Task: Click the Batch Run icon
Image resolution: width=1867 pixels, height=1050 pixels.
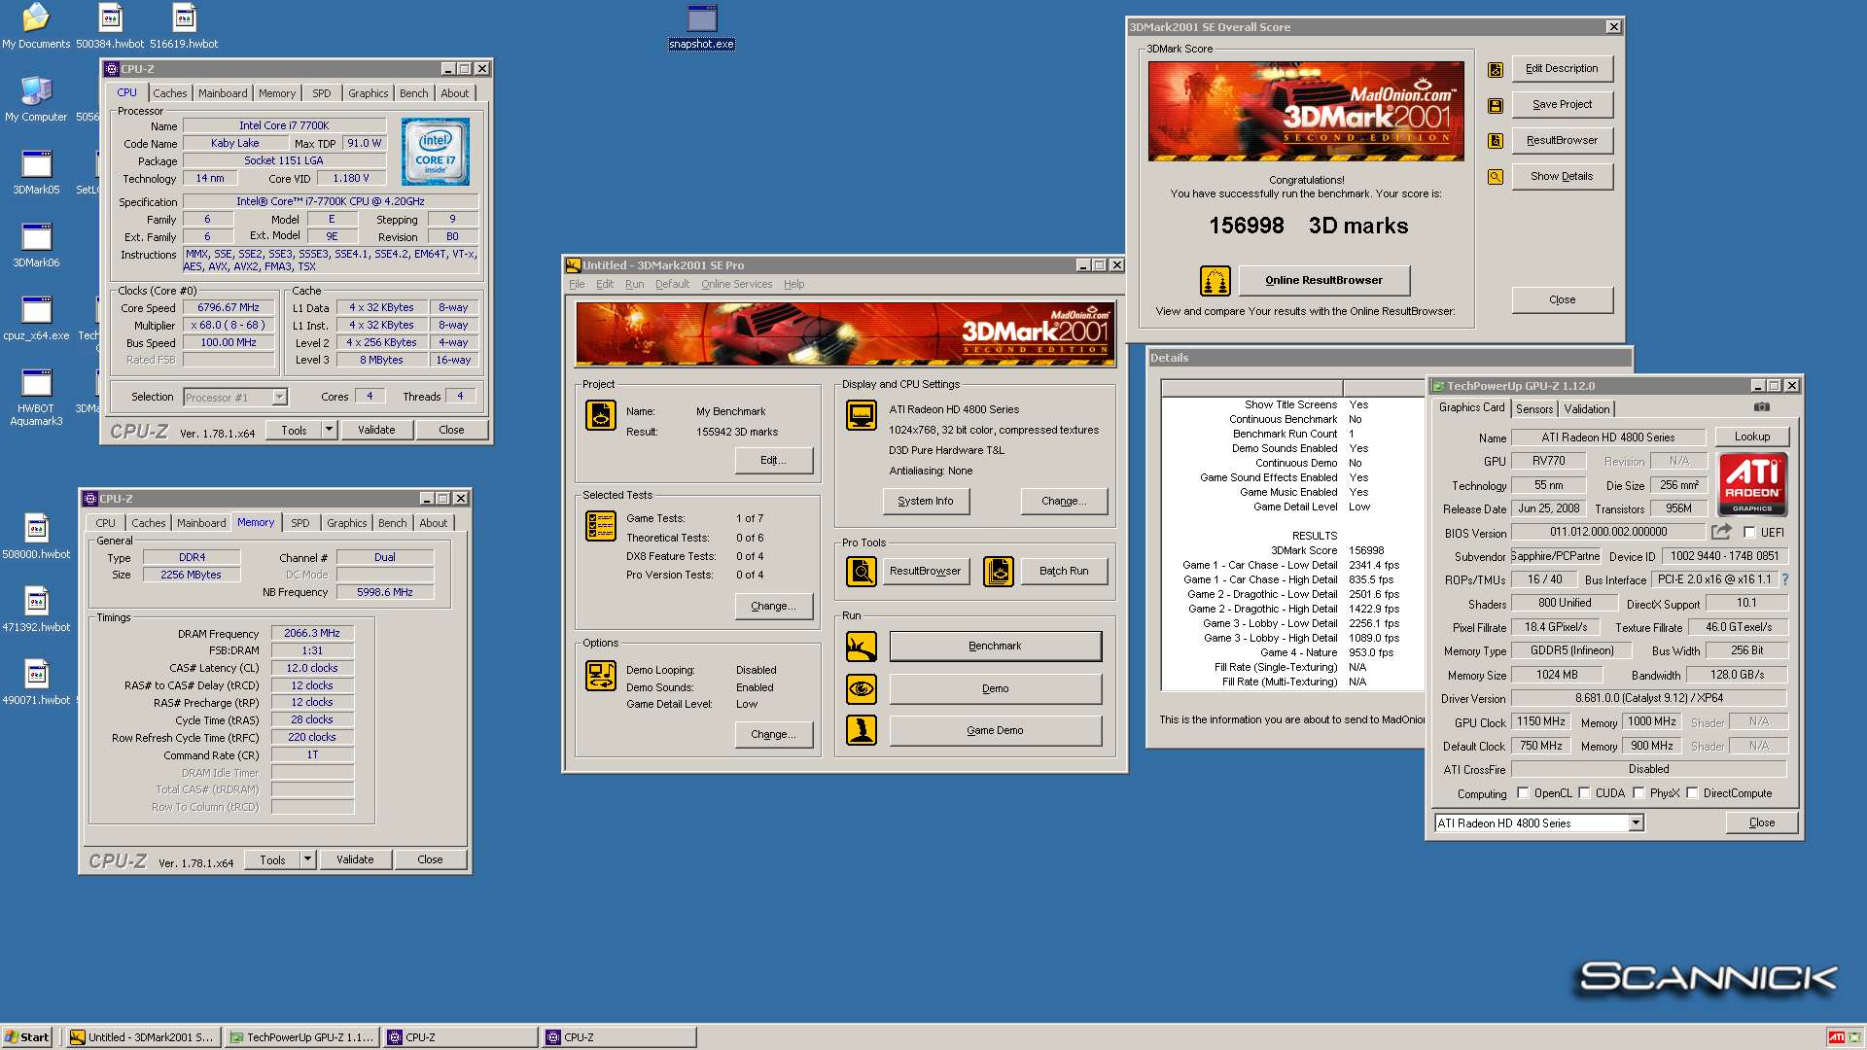Action: point(999,572)
